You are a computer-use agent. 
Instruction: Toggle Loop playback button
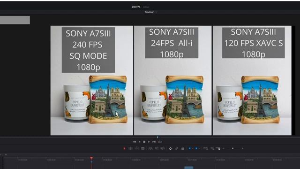coord(160,142)
